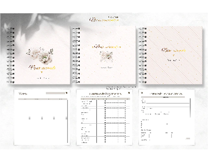Click the gold heading at top center
Screen dimensions: 208x162
coord(104,20)
